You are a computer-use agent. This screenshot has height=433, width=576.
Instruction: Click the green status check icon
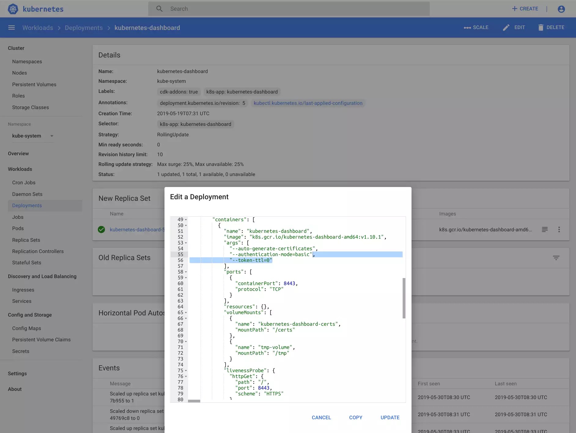102,229
